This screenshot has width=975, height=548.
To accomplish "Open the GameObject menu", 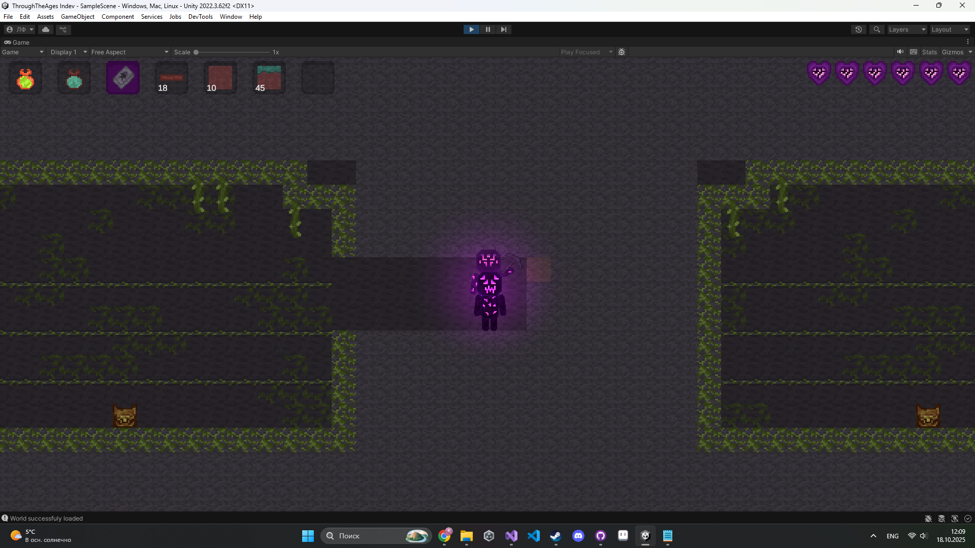I will [x=78, y=17].
